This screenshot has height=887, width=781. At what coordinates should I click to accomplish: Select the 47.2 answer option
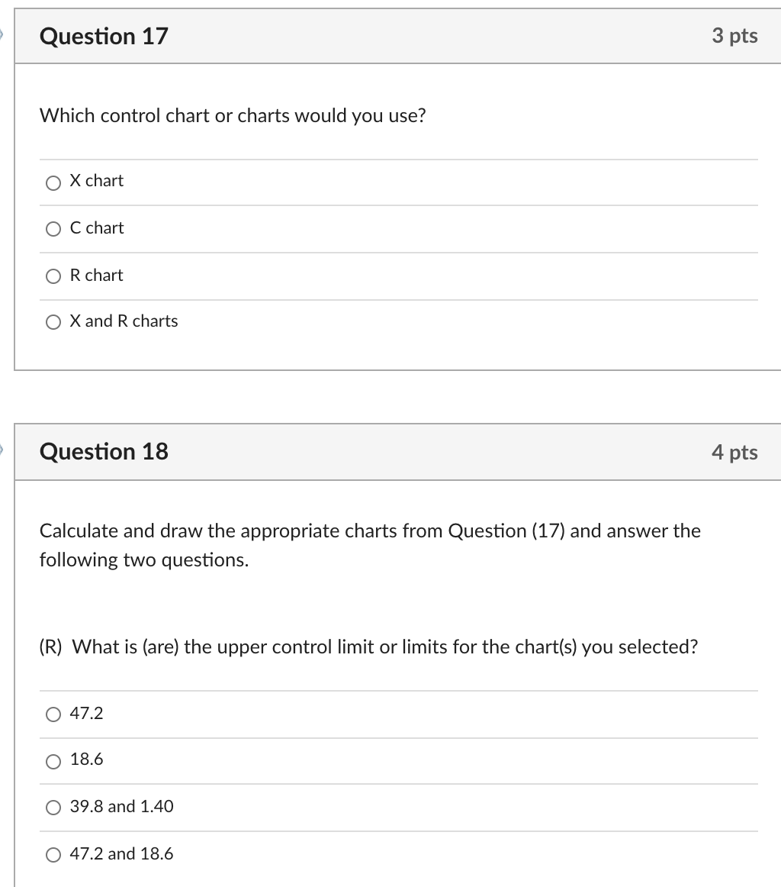pos(53,715)
